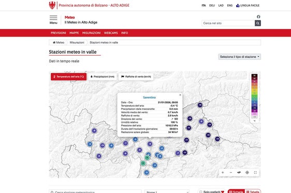Click Umidità relativa row label
Screen dimensions: 291x193
[x=130, y=122]
